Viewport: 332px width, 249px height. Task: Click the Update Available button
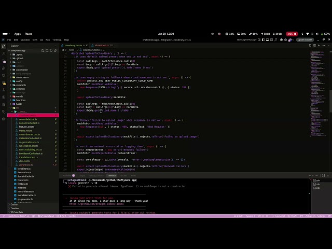click(x=305, y=40)
